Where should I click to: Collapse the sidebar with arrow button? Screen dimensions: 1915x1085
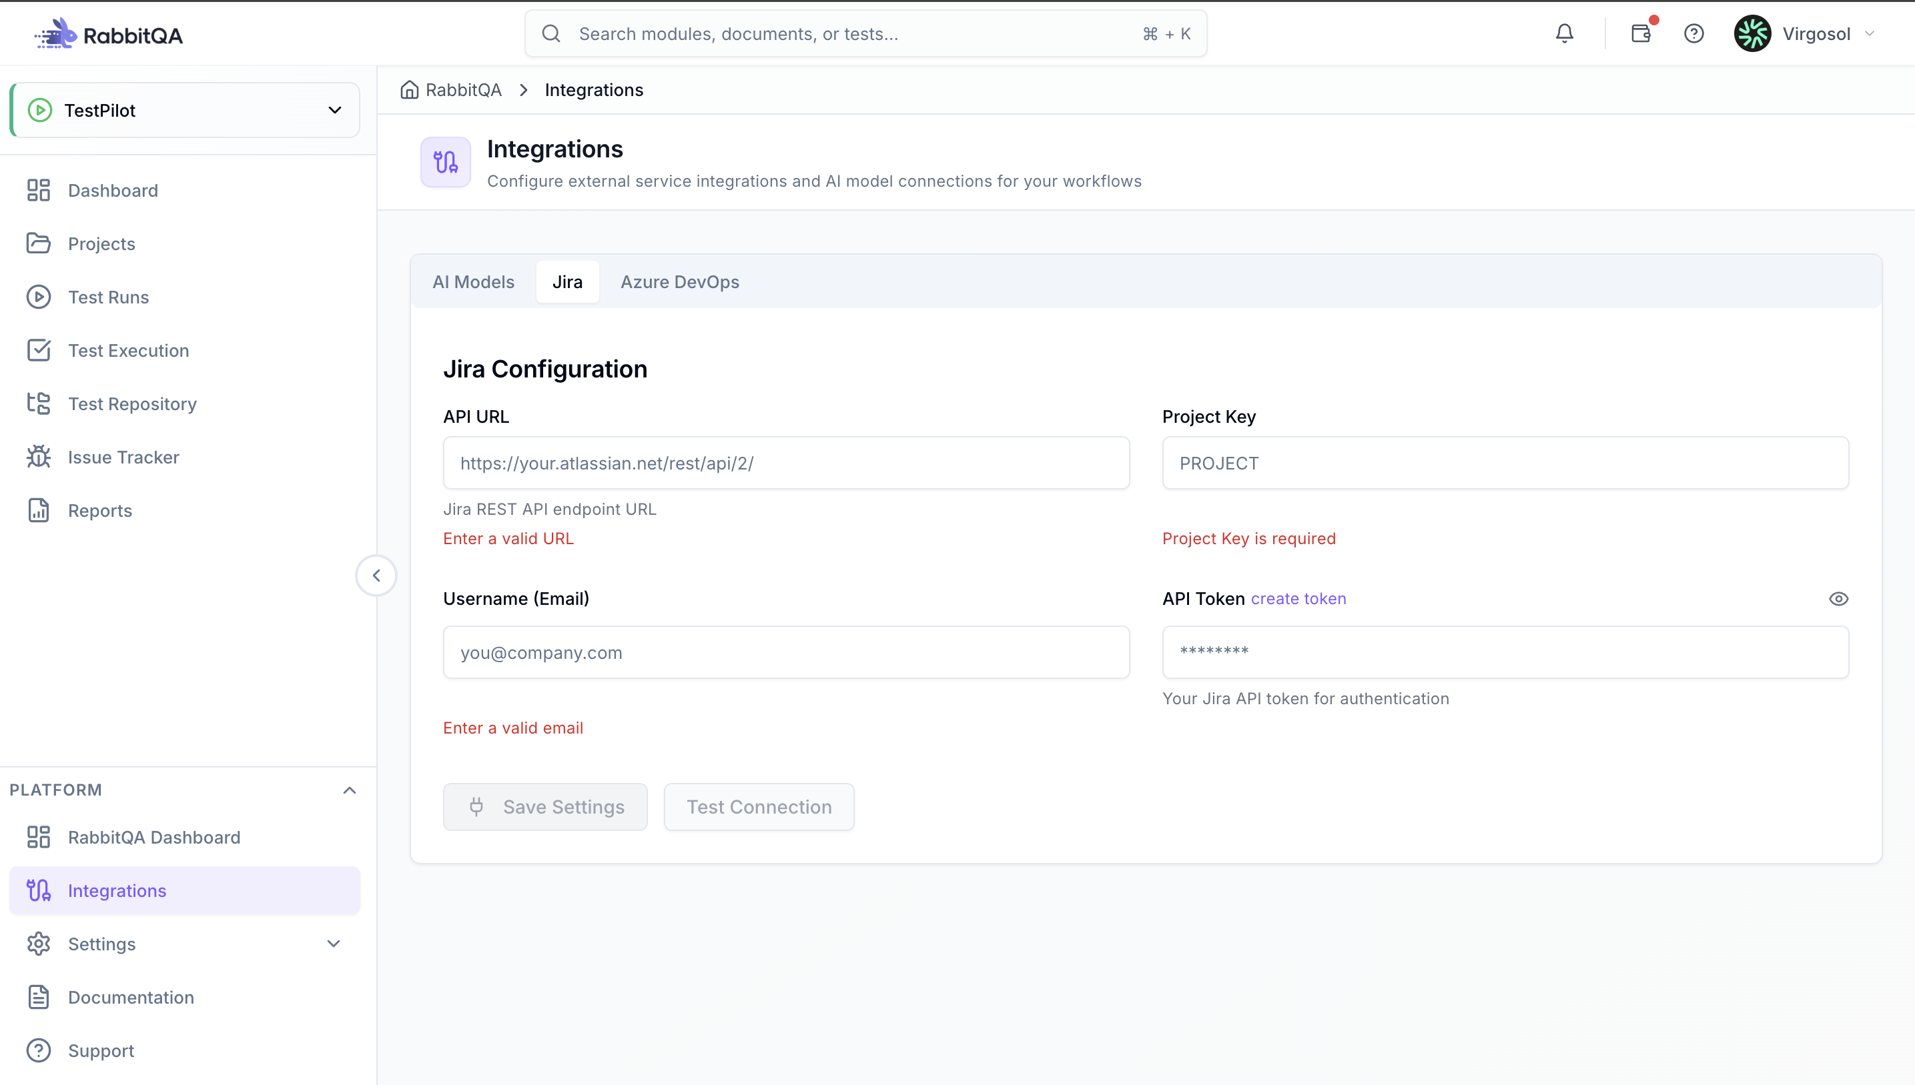click(376, 576)
